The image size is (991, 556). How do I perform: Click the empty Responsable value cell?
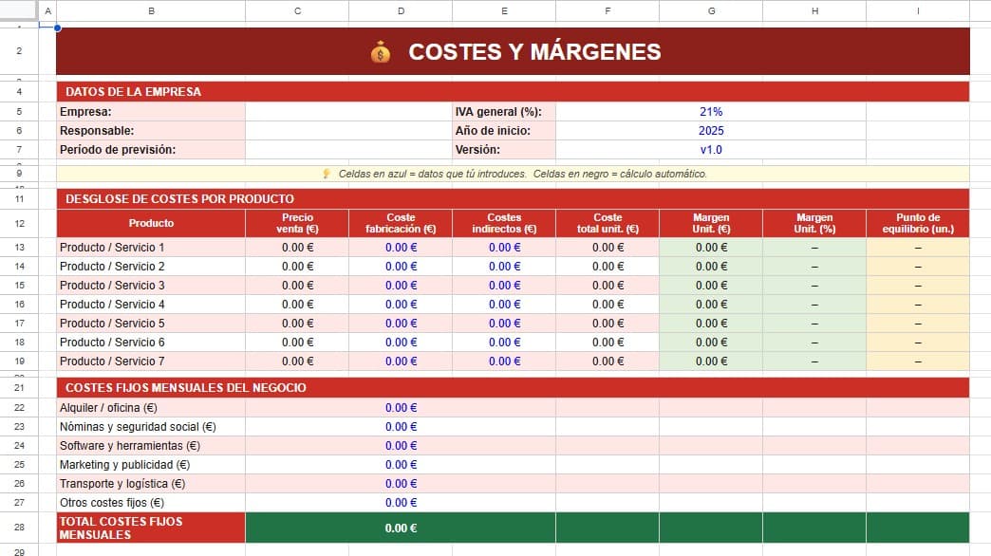point(348,131)
